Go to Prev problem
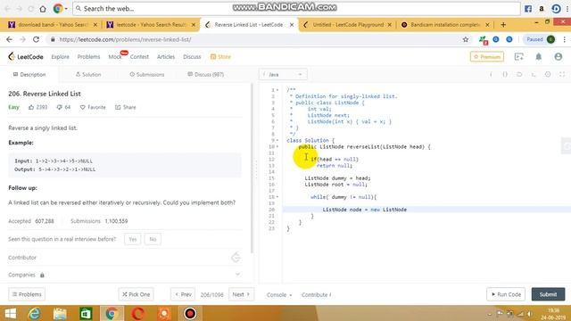The image size is (571, 321). point(183,294)
